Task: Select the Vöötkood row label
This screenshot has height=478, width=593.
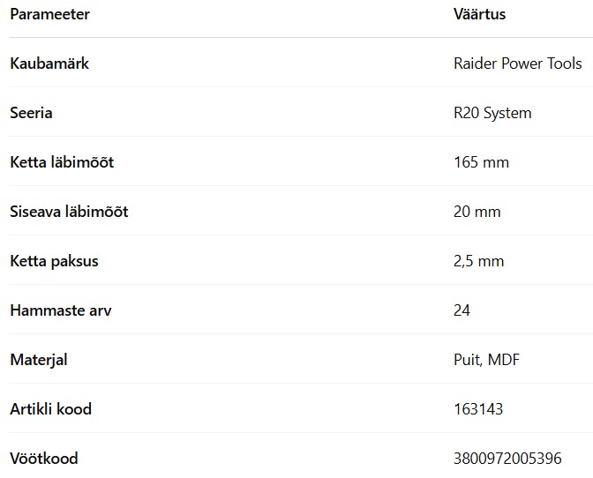Action: (x=44, y=459)
